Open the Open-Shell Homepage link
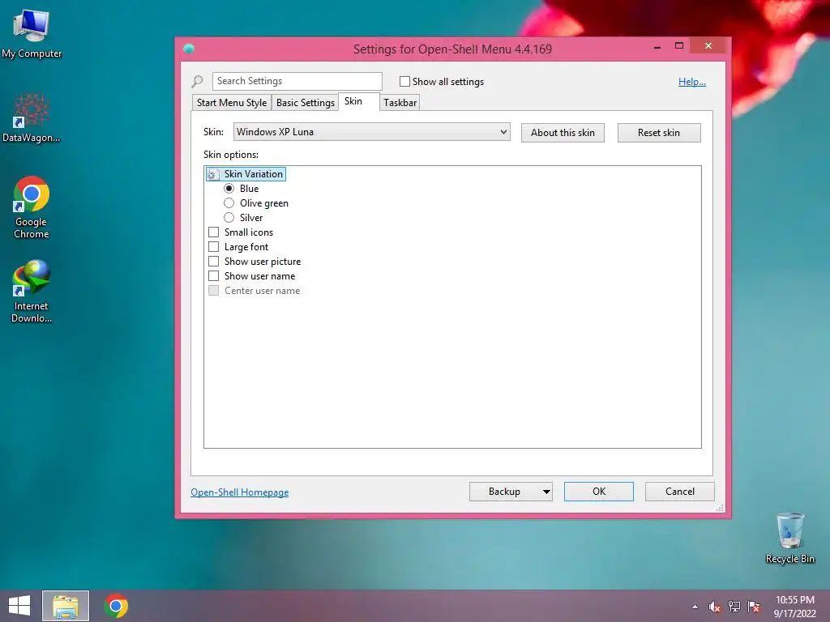The height and width of the screenshot is (622, 830). [x=239, y=492]
